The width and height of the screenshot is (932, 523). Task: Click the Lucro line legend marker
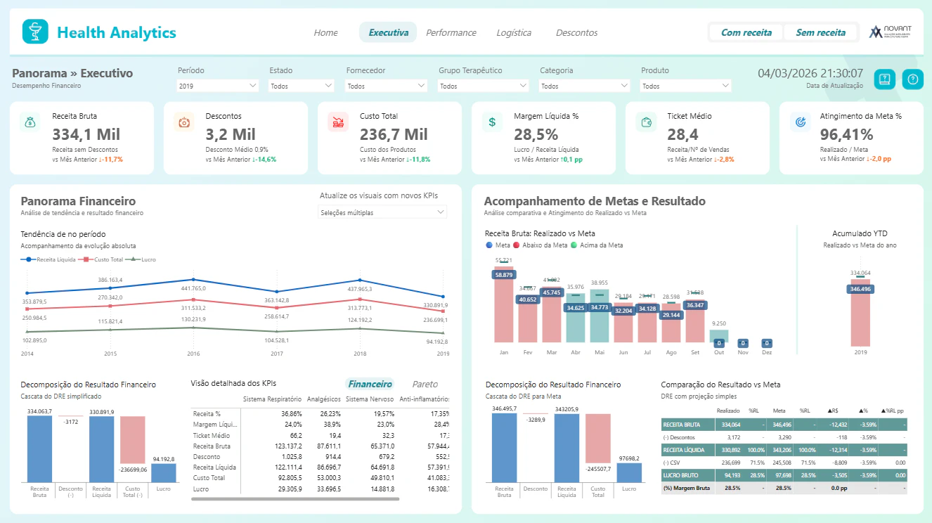coord(133,259)
